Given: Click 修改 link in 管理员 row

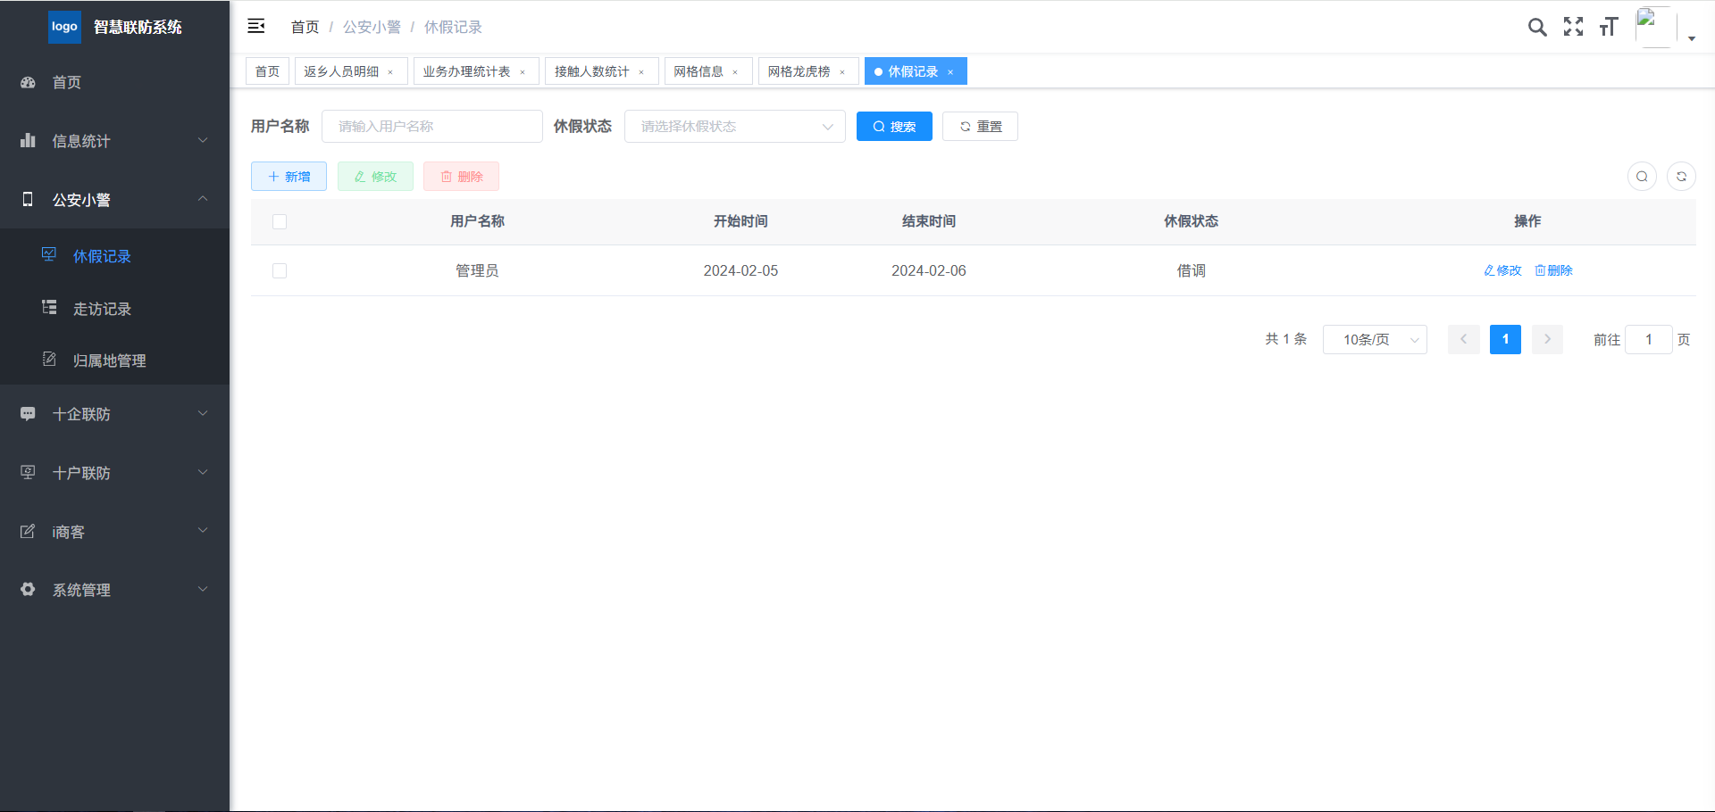Looking at the screenshot, I should (x=1502, y=270).
